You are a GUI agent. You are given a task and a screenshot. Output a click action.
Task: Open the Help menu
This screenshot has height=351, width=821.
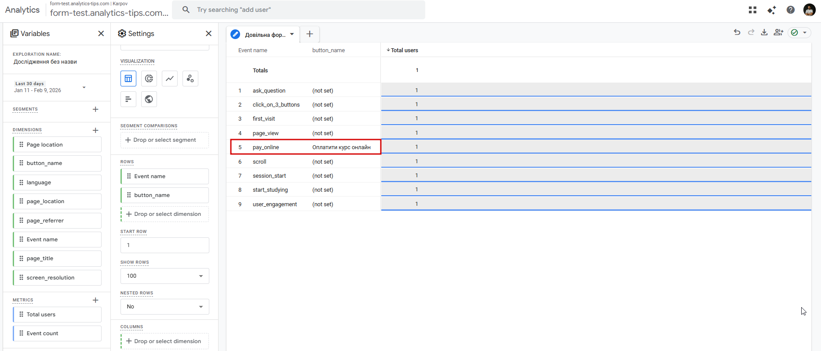[x=791, y=10]
